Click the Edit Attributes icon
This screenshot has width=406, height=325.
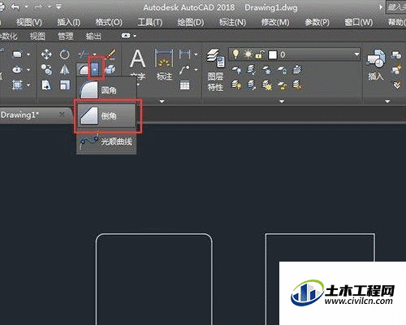coord(397,85)
